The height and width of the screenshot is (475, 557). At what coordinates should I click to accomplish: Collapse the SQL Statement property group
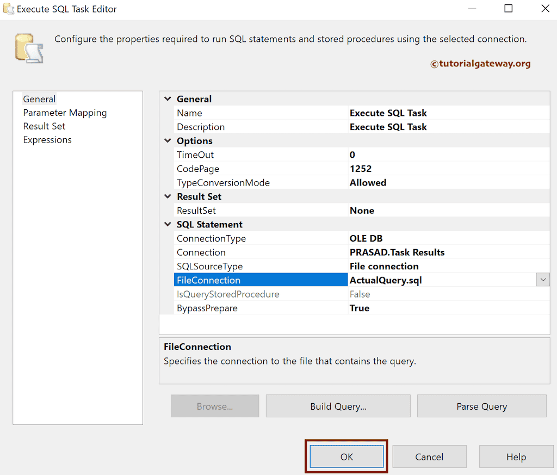pyautogui.click(x=168, y=224)
